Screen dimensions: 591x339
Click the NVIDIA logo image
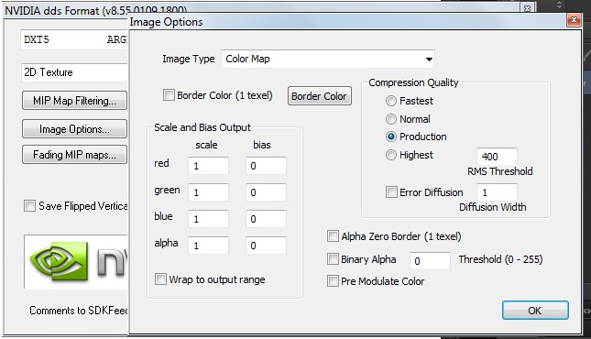click(x=76, y=262)
